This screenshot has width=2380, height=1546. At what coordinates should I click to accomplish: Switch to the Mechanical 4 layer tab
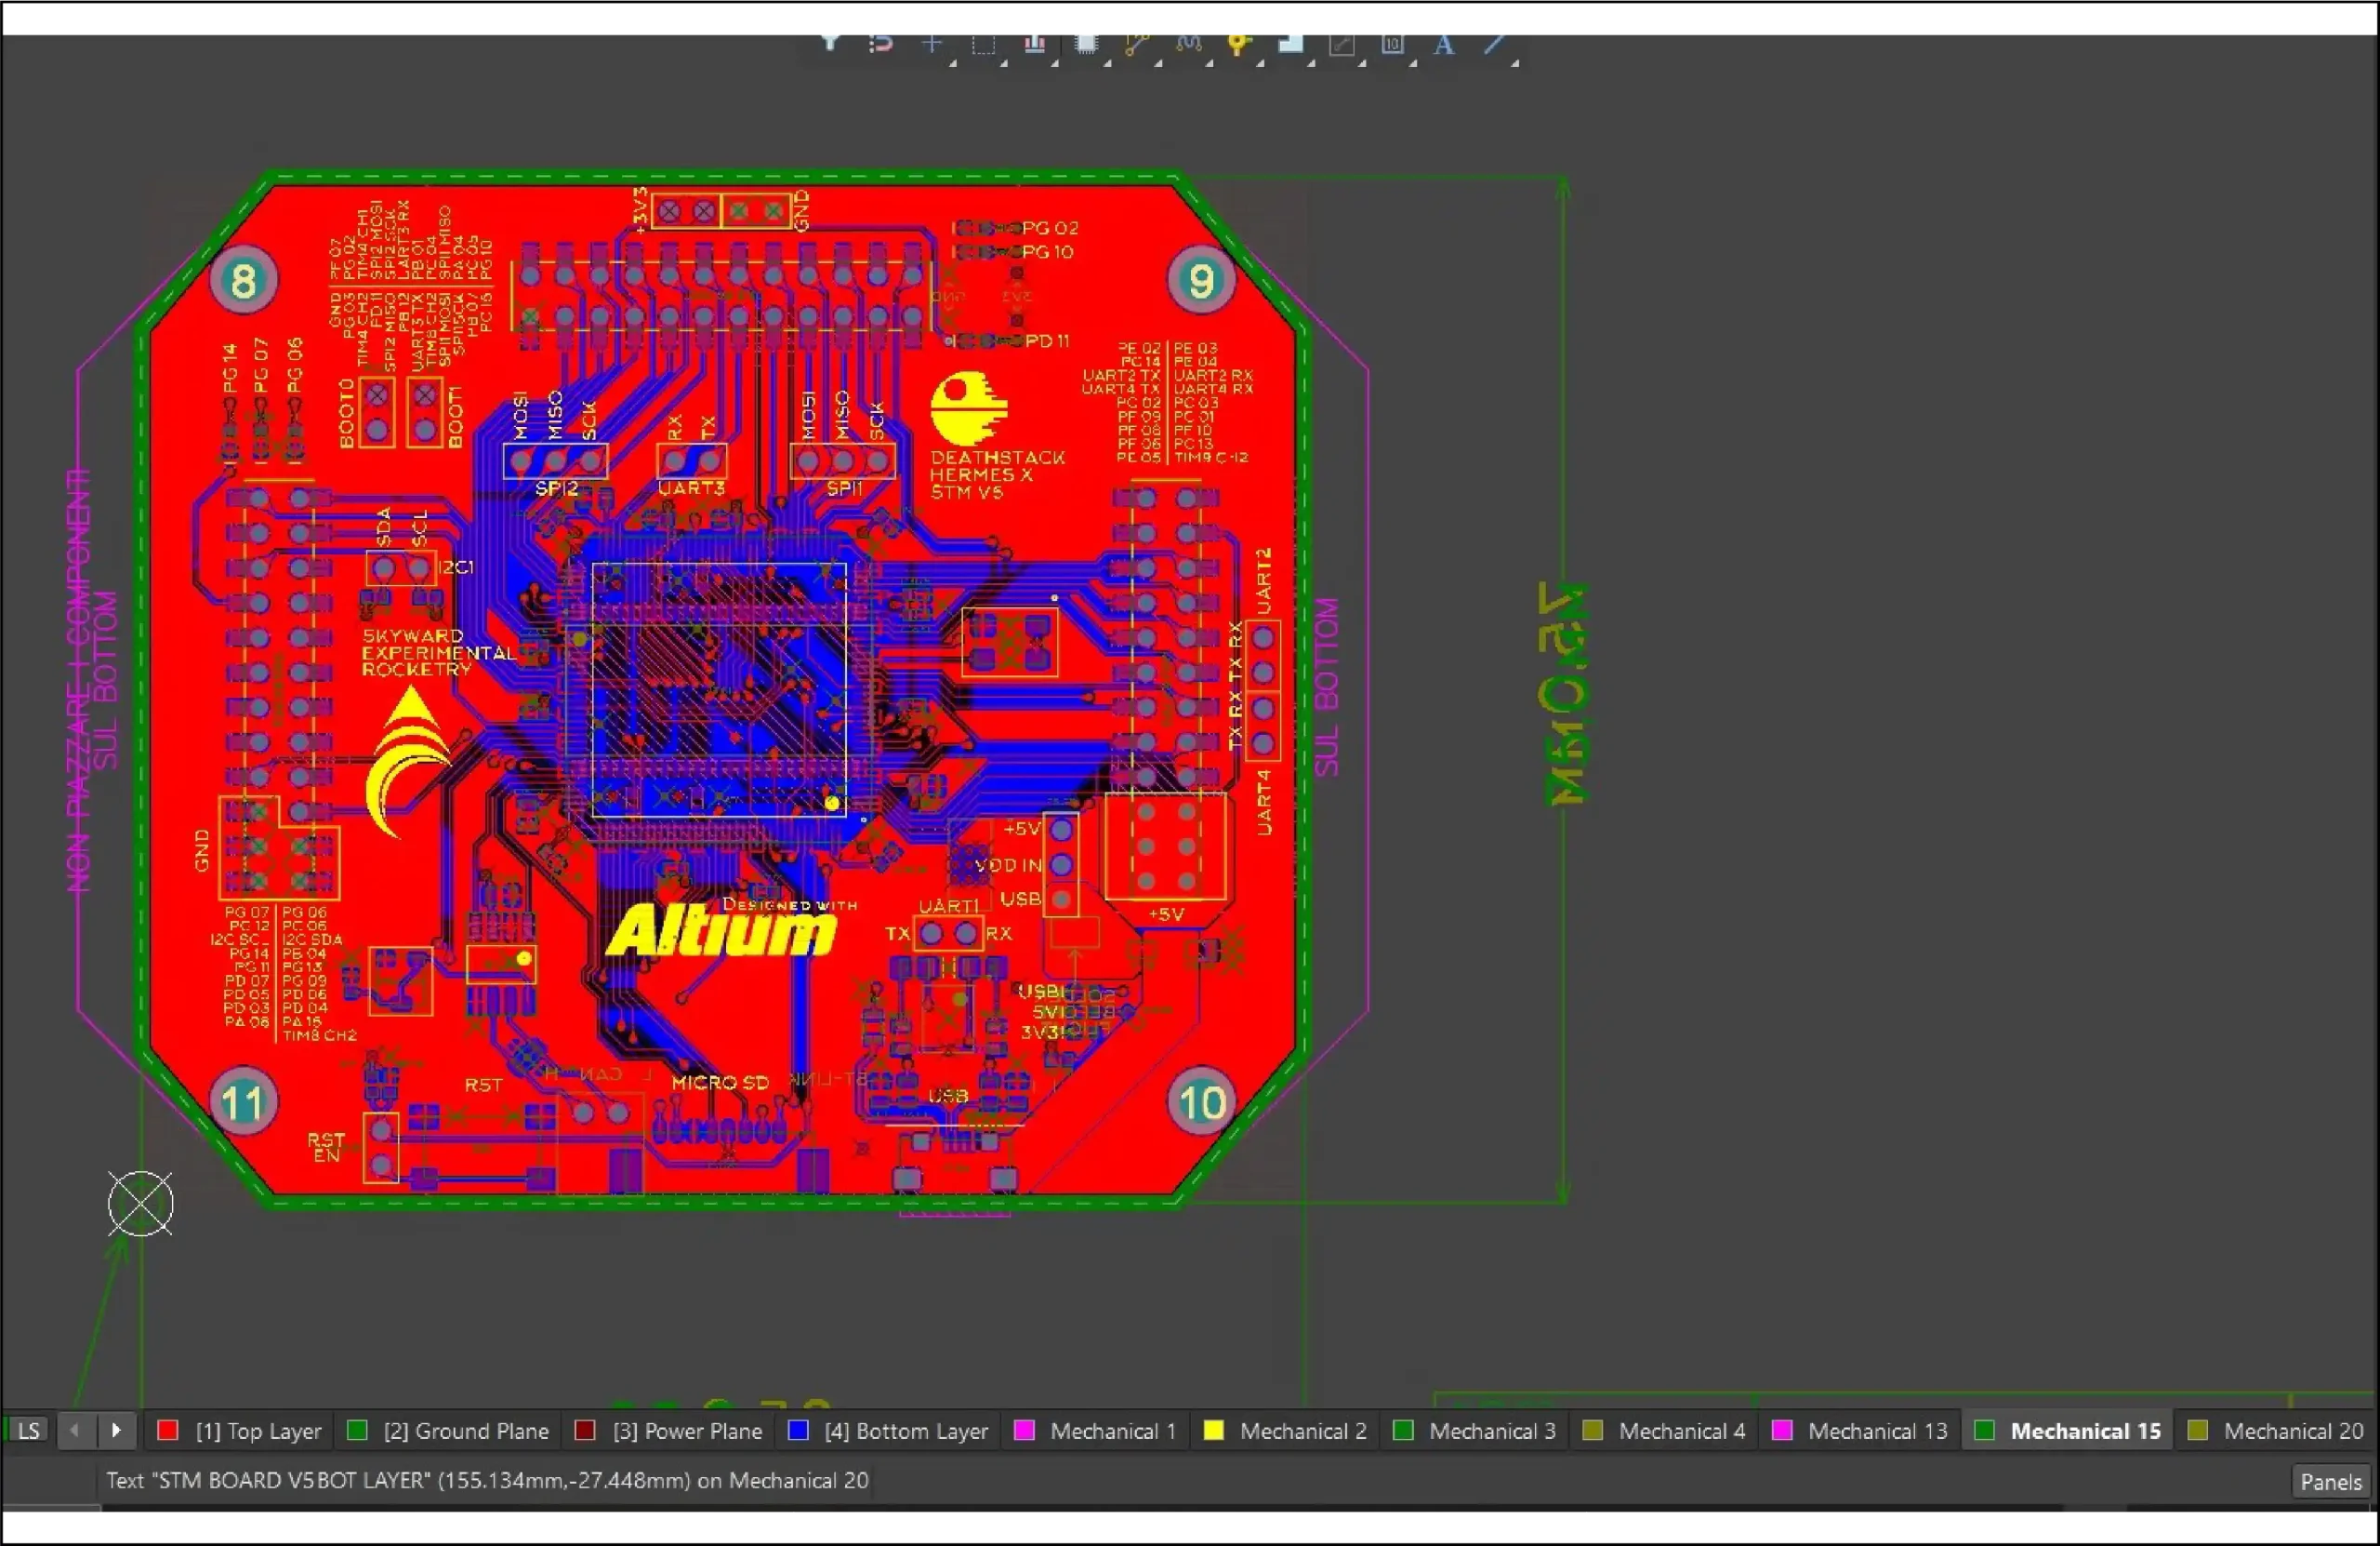pos(1664,1431)
